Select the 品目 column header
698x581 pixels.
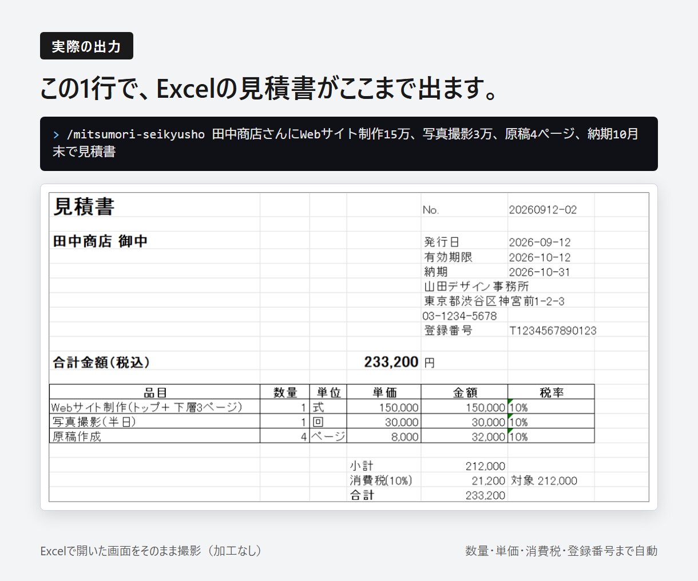(155, 392)
